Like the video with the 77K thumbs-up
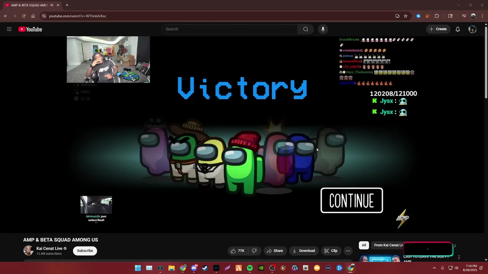Screen dimensions: 488x274 click(237, 251)
